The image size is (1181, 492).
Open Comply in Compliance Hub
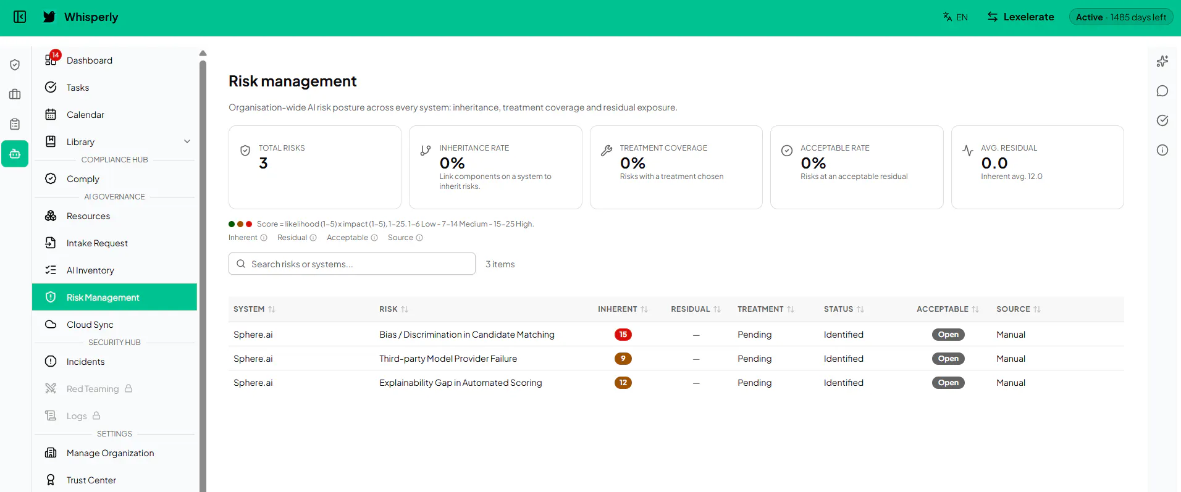pyautogui.click(x=114, y=179)
